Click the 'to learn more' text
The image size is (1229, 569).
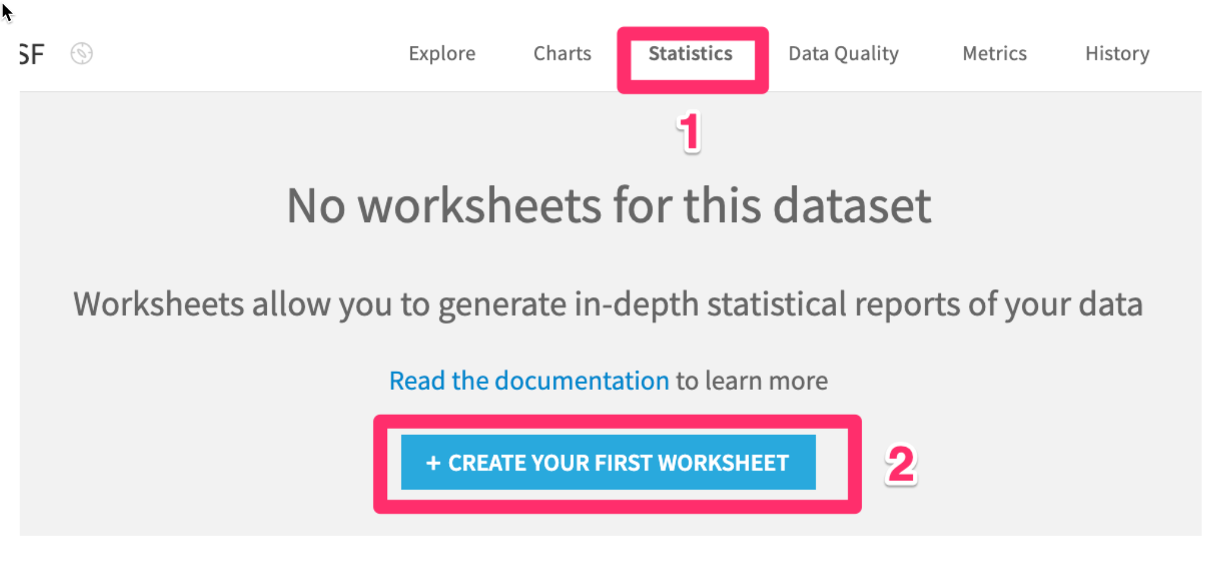tap(751, 381)
